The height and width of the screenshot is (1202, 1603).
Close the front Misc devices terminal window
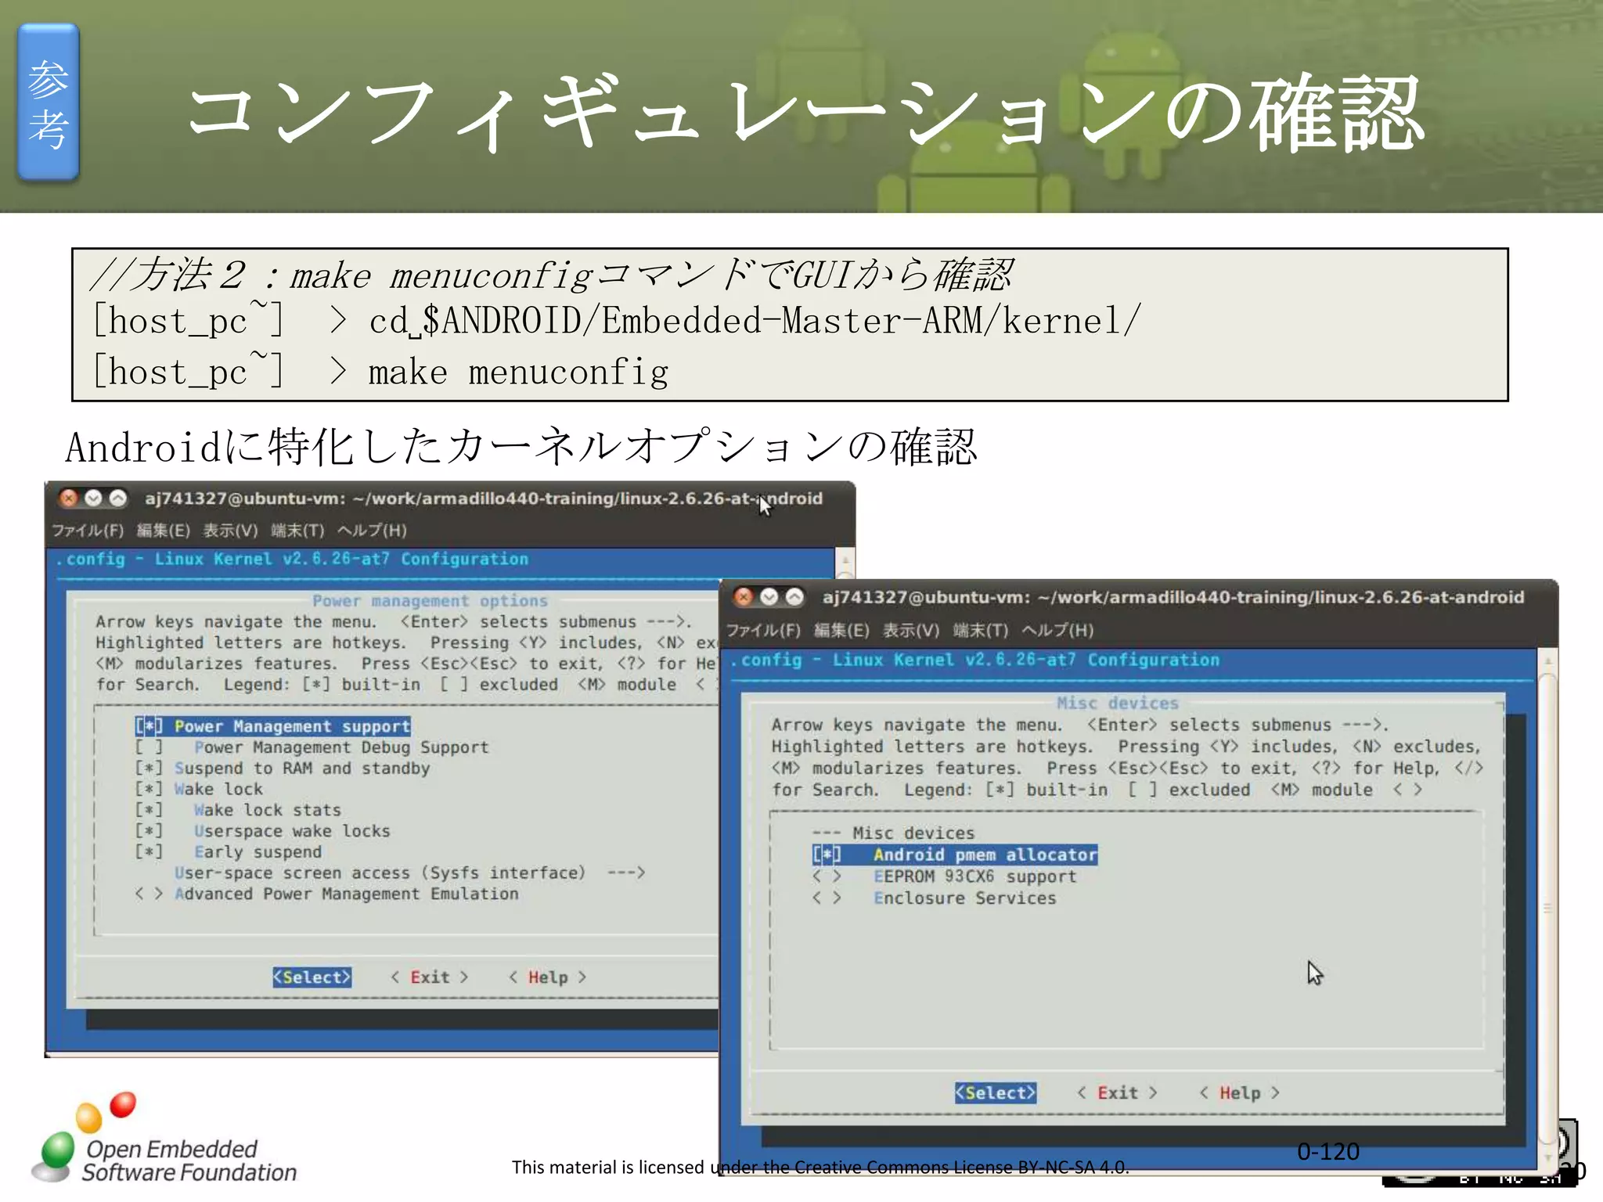tap(744, 597)
